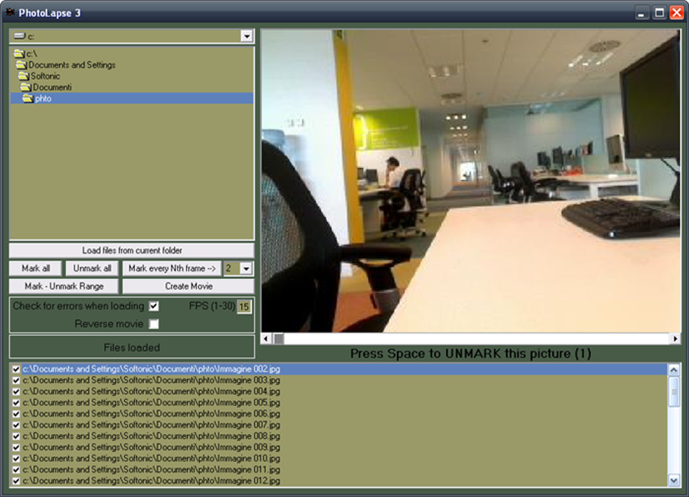Uncheck Immagine 007.jpg checkbox
Image resolution: width=689 pixels, height=497 pixels.
click(x=16, y=425)
